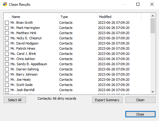Image resolution: width=159 pixels, height=121 pixels.
Task: Click the Close button at bottom
Action: [140, 114]
